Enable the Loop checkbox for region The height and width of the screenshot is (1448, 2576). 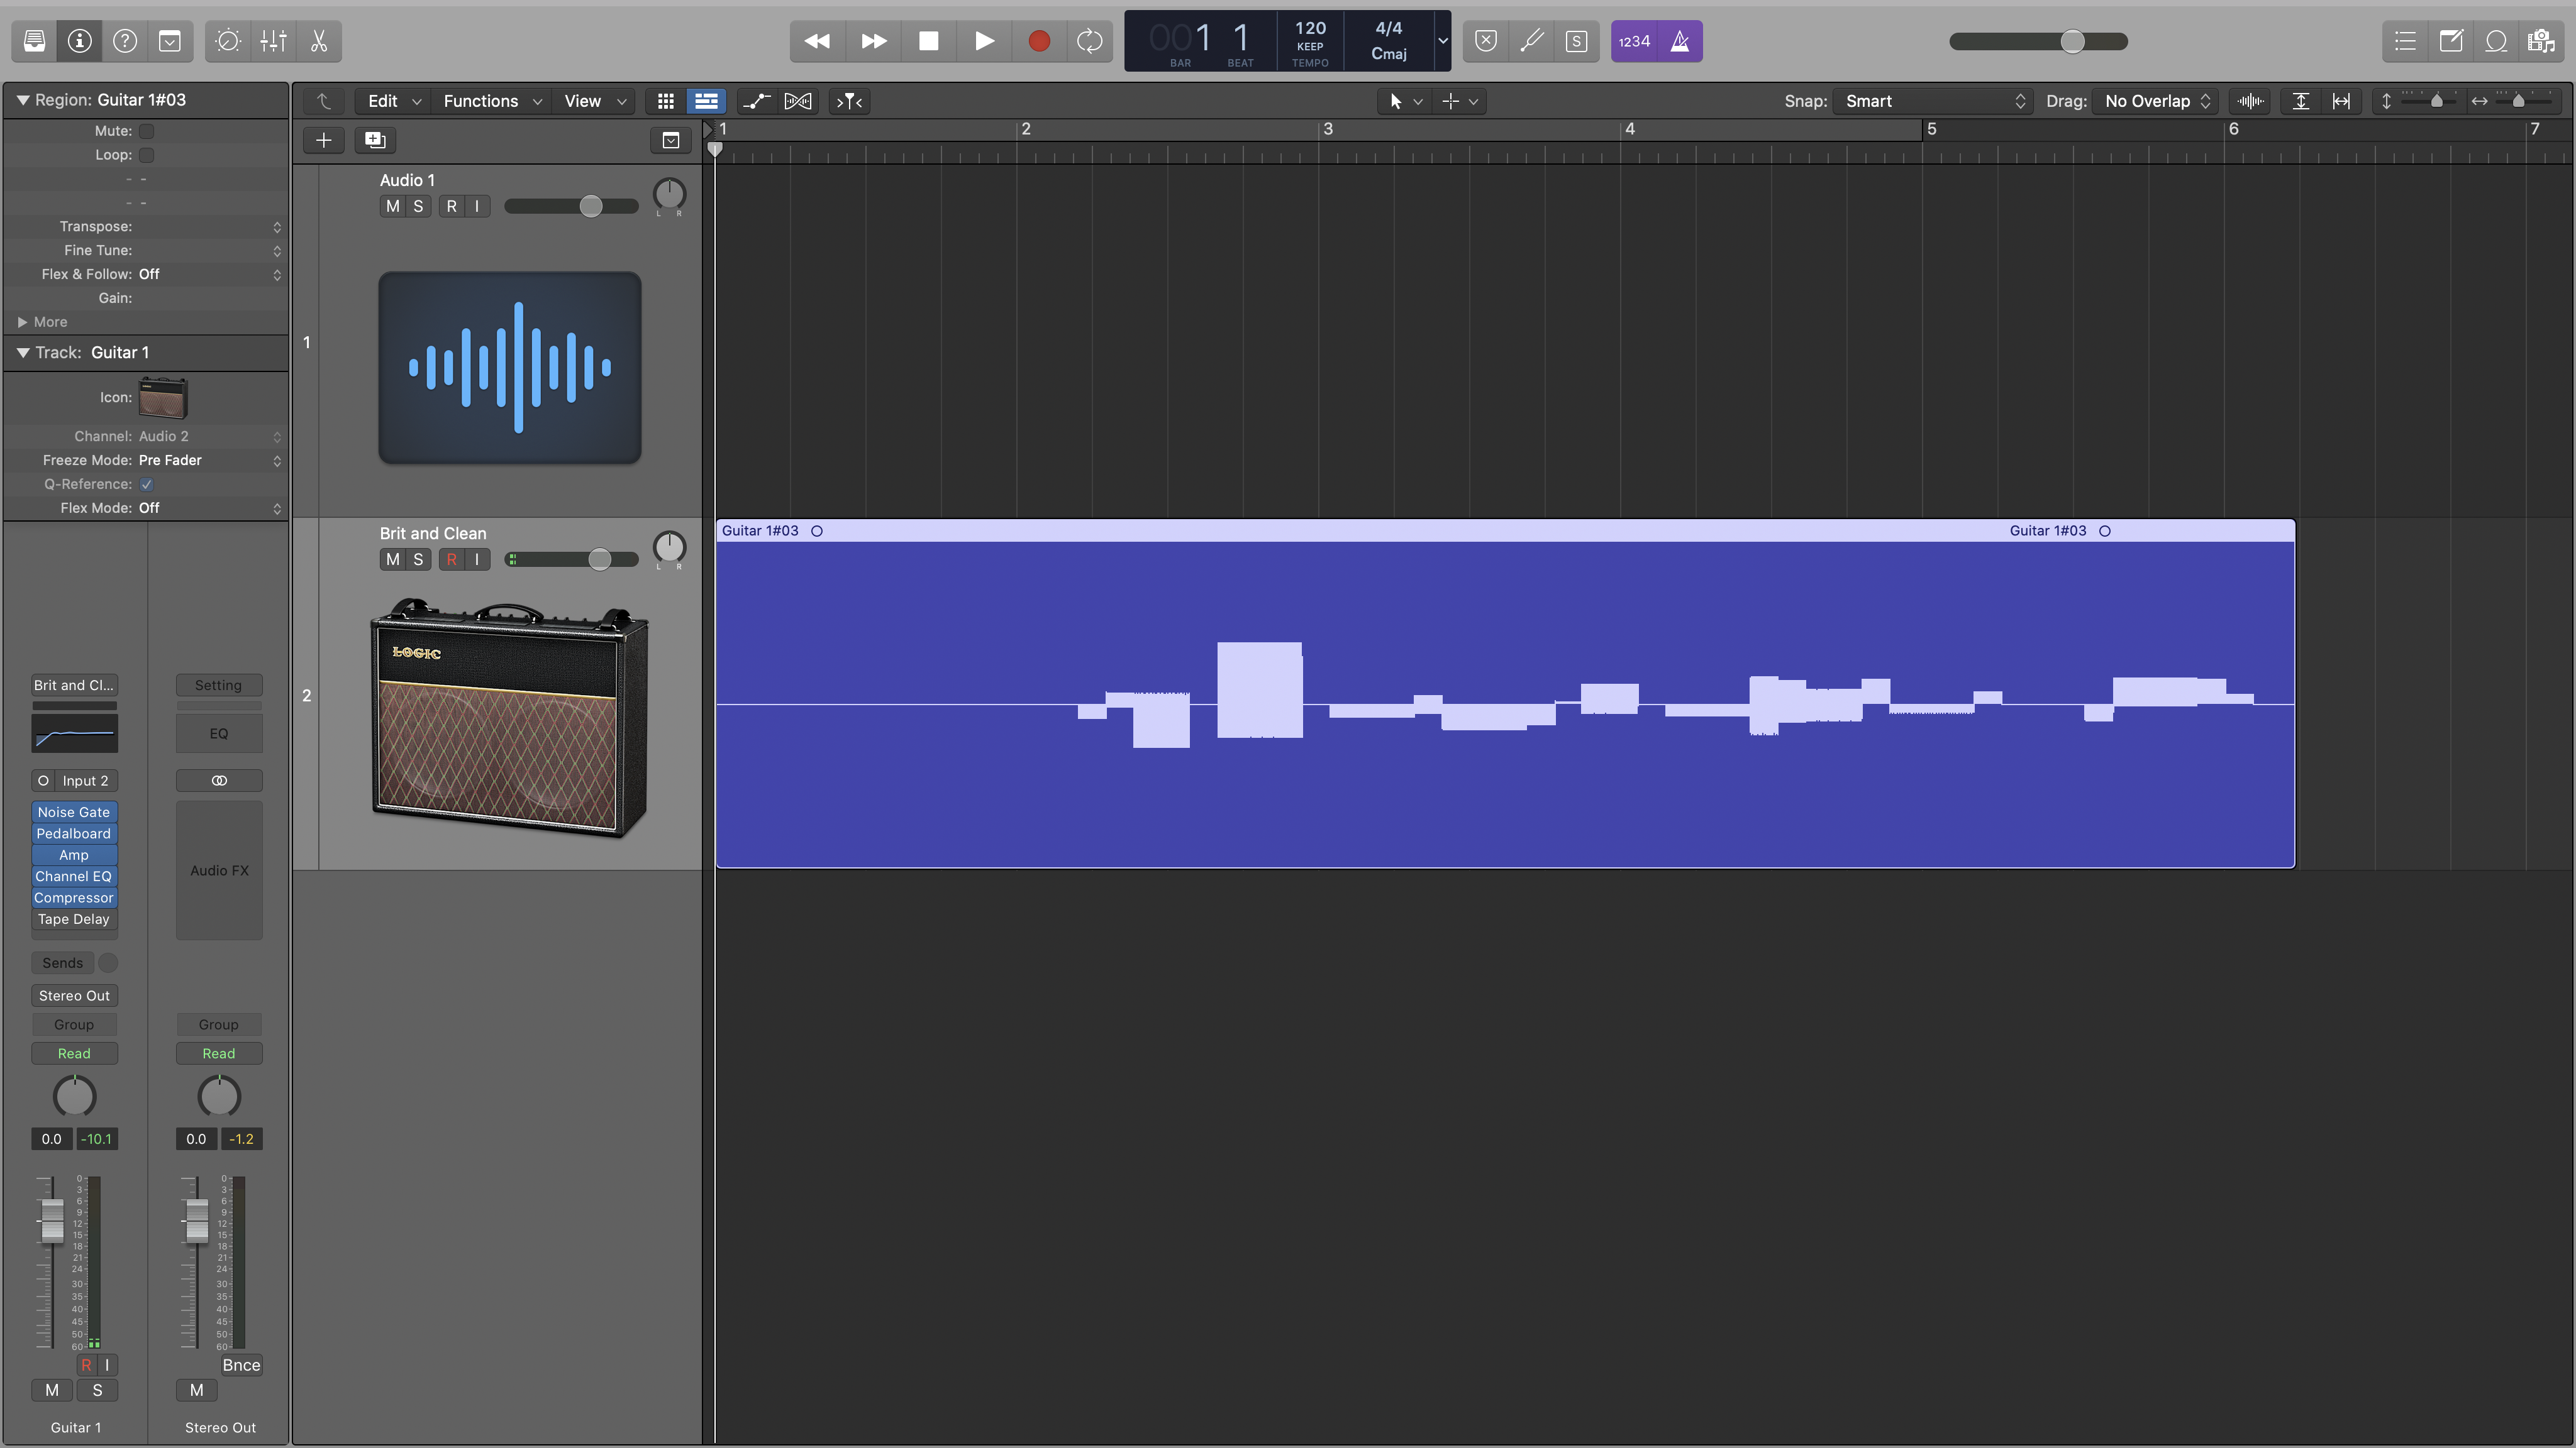pyautogui.click(x=146, y=155)
